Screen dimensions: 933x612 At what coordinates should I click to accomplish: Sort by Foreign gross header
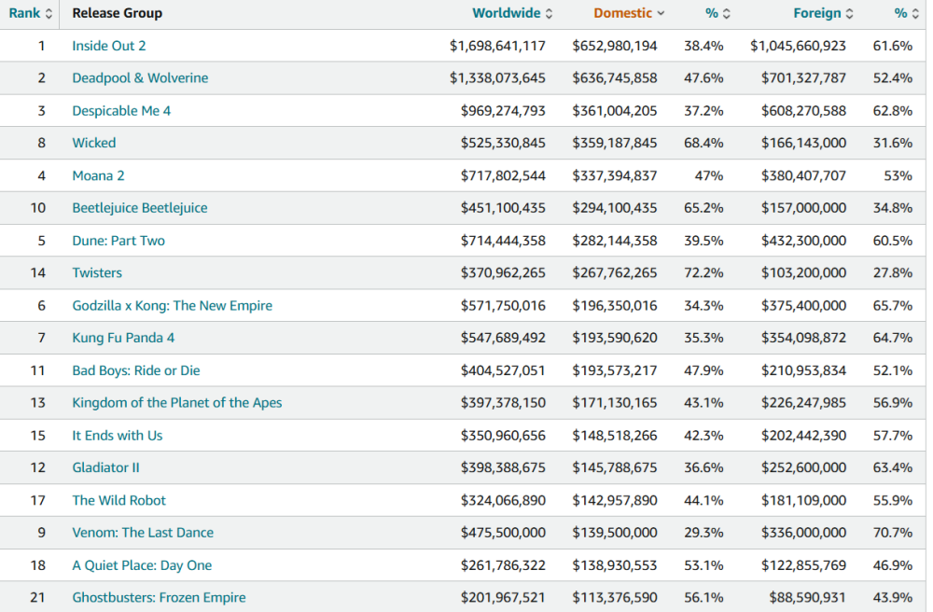(823, 13)
